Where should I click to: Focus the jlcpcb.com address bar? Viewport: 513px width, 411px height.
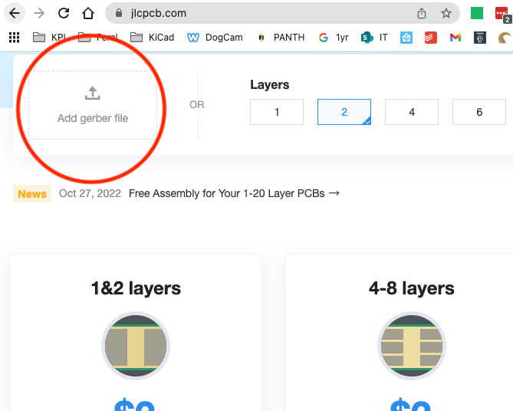click(x=282, y=13)
